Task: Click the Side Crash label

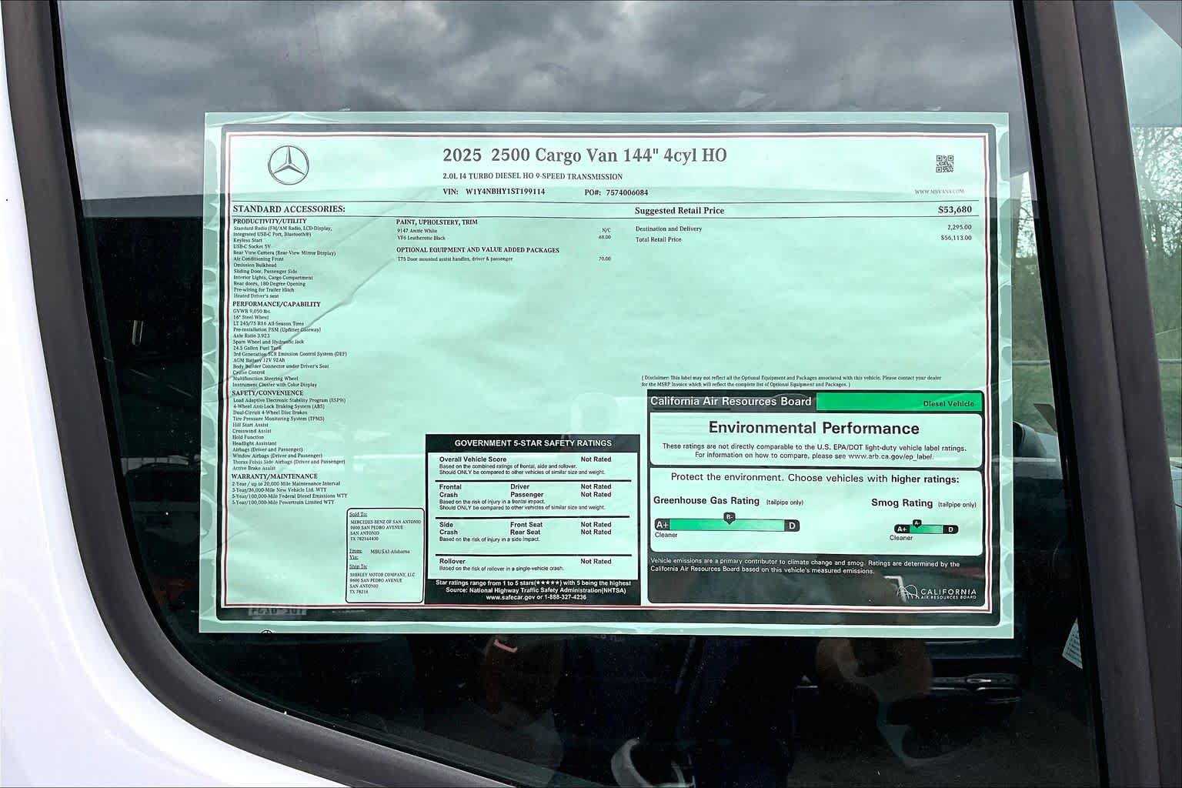Action: tap(449, 528)
